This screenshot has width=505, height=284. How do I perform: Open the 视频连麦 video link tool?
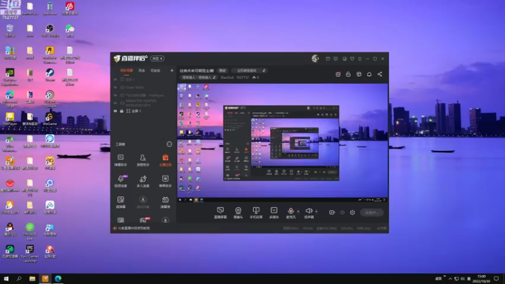click(x=121, y=181)
